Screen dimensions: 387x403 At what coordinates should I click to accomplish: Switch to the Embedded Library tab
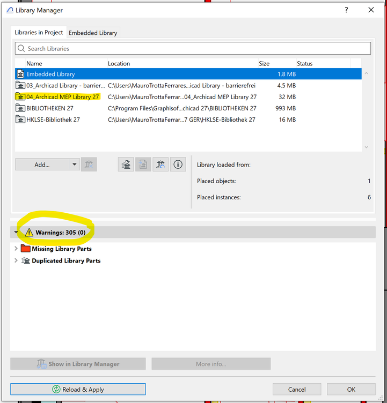pyautogui.click(x=93, y=33)
